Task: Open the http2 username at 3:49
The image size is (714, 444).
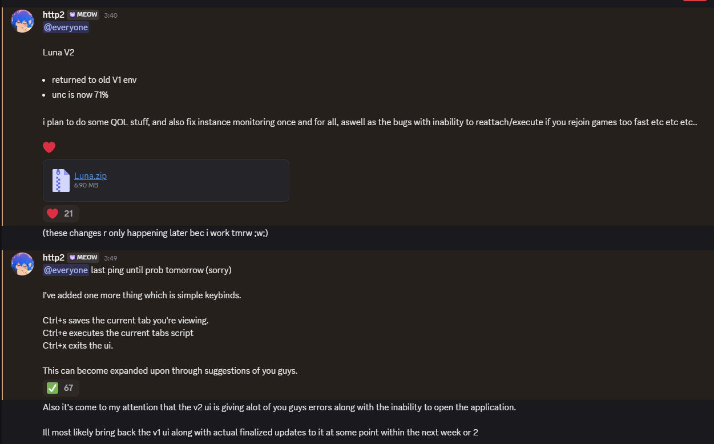Action: click(x=54, y=258)
